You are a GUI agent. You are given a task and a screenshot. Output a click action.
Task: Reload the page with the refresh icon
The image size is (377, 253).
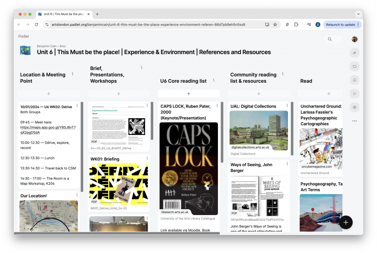pyautogui.click(x=36, y=25)
